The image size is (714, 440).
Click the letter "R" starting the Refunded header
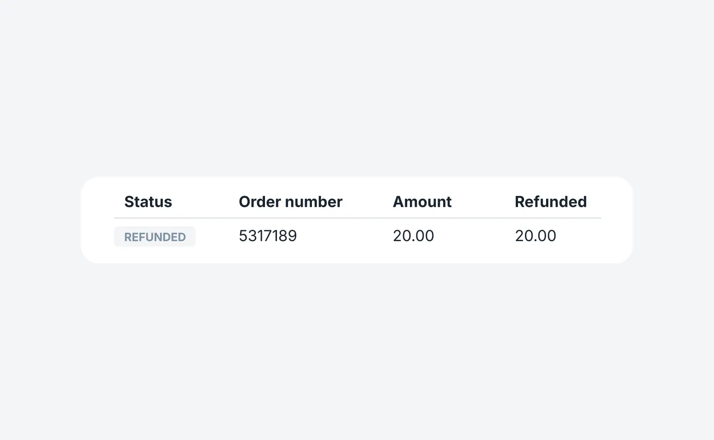520,202
